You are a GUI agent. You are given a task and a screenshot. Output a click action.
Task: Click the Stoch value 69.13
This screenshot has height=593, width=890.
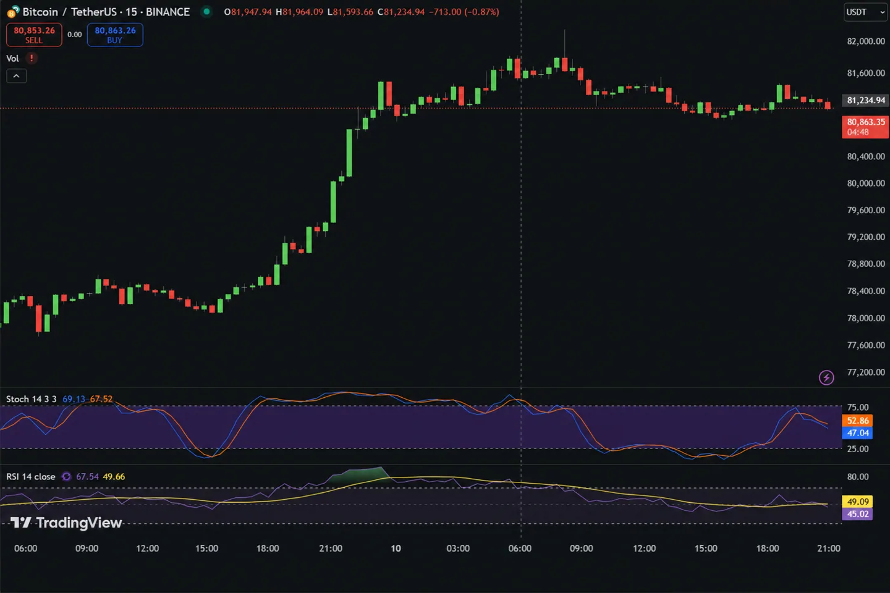tap(74, 399)
